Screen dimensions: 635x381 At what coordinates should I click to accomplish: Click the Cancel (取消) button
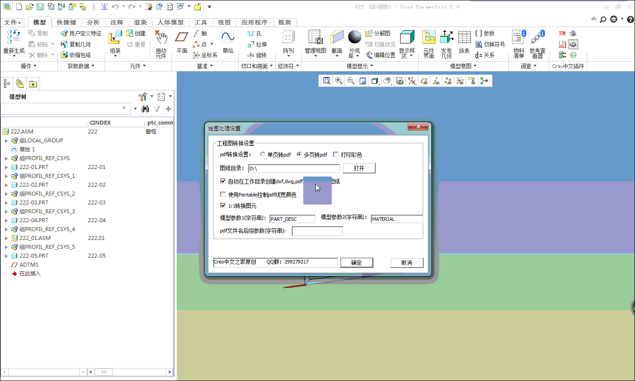[x=407, y=263]
